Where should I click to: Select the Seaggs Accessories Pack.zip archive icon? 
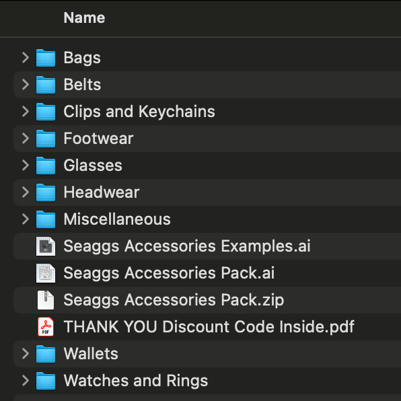[46, 300]
